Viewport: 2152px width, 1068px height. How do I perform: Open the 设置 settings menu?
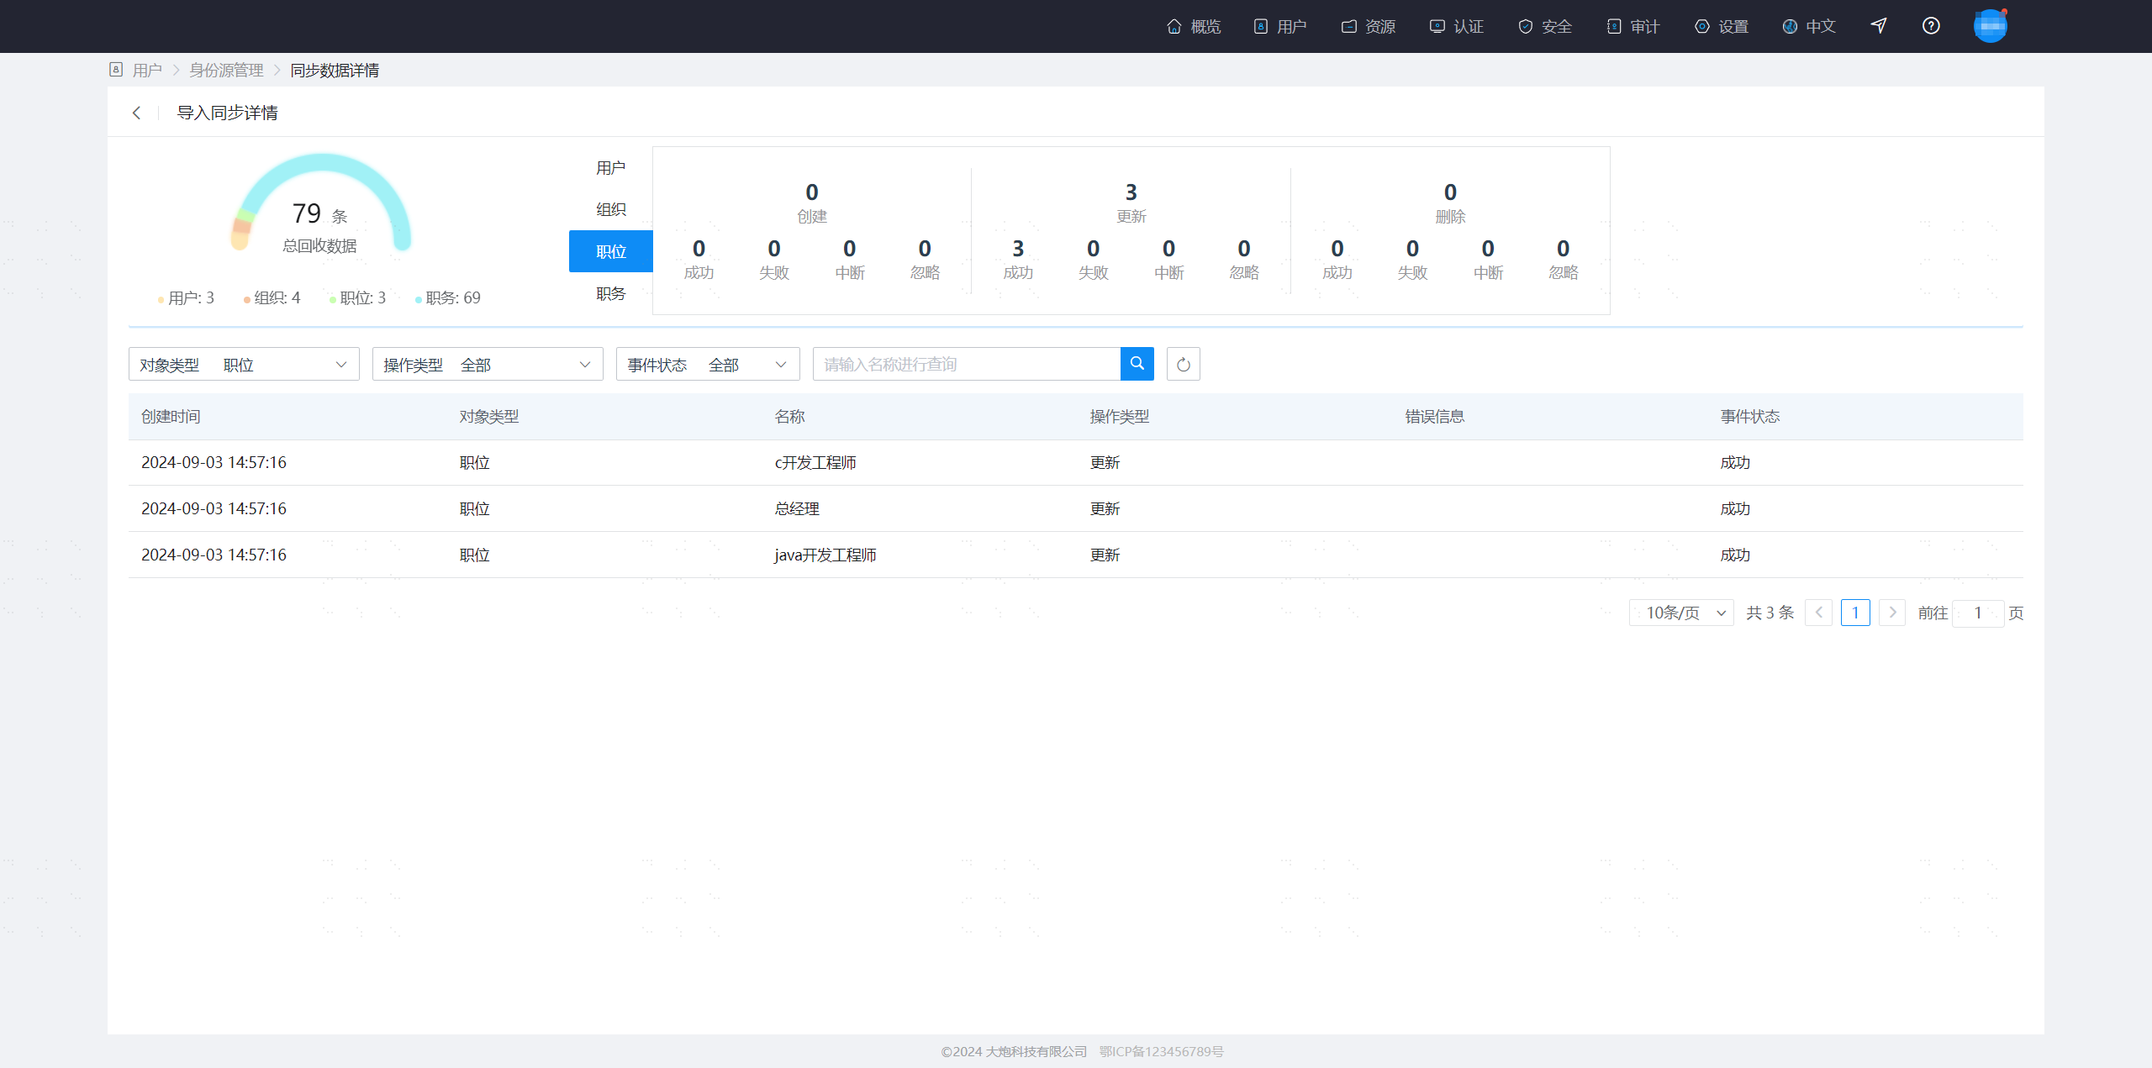click(x=1721, y=27)
